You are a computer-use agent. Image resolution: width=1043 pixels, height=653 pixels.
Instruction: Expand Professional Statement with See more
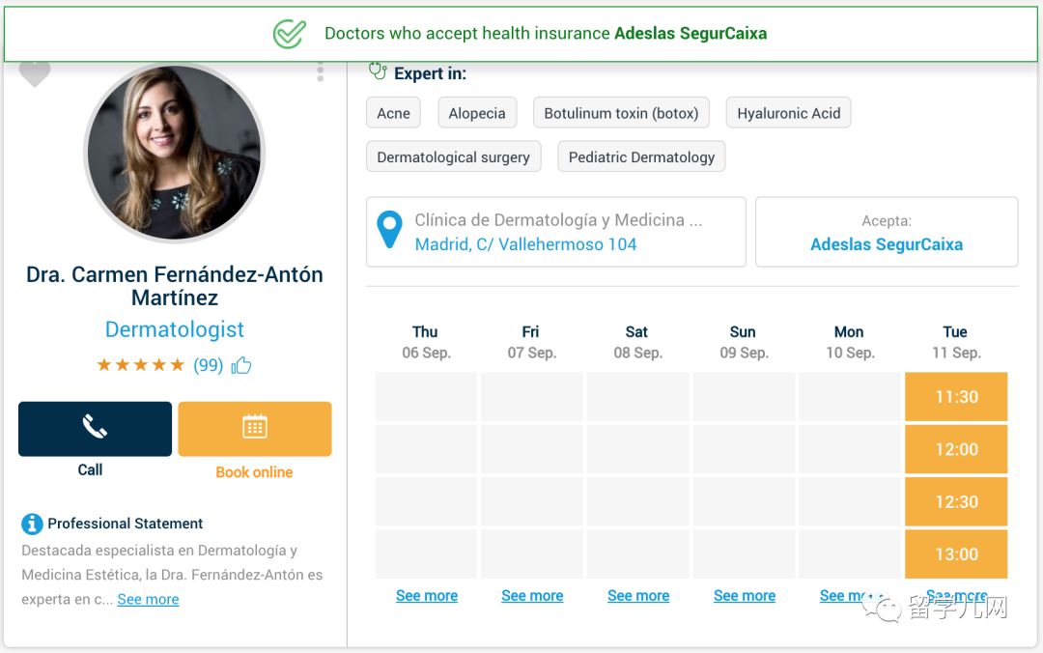point(148,599)
